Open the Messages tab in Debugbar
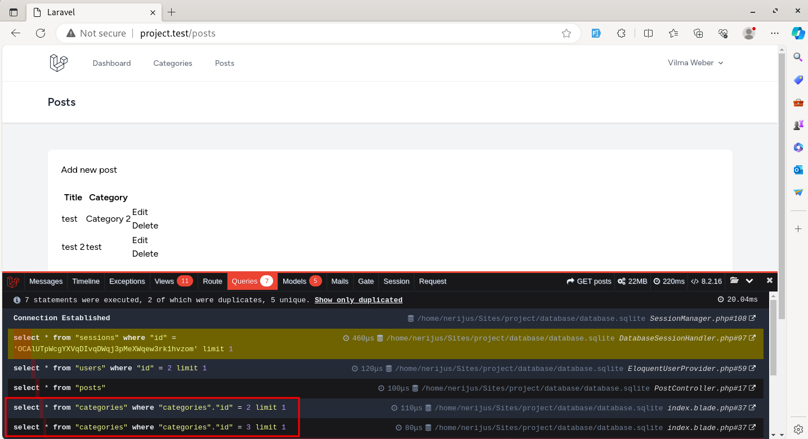Image resolution: width=808 pixels, height=439 pixels. 46,281
